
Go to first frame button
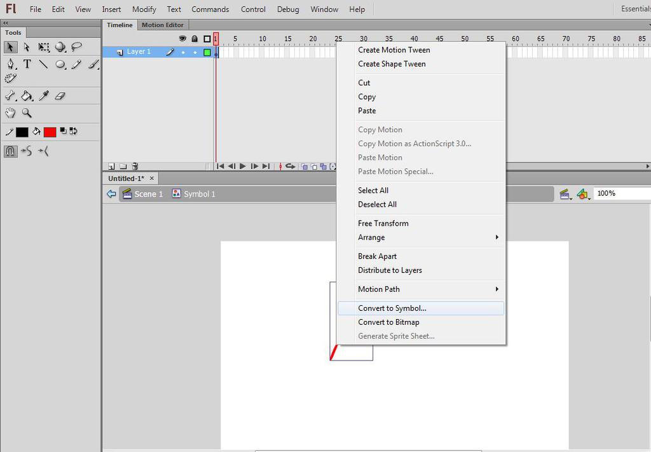(221, 166)
